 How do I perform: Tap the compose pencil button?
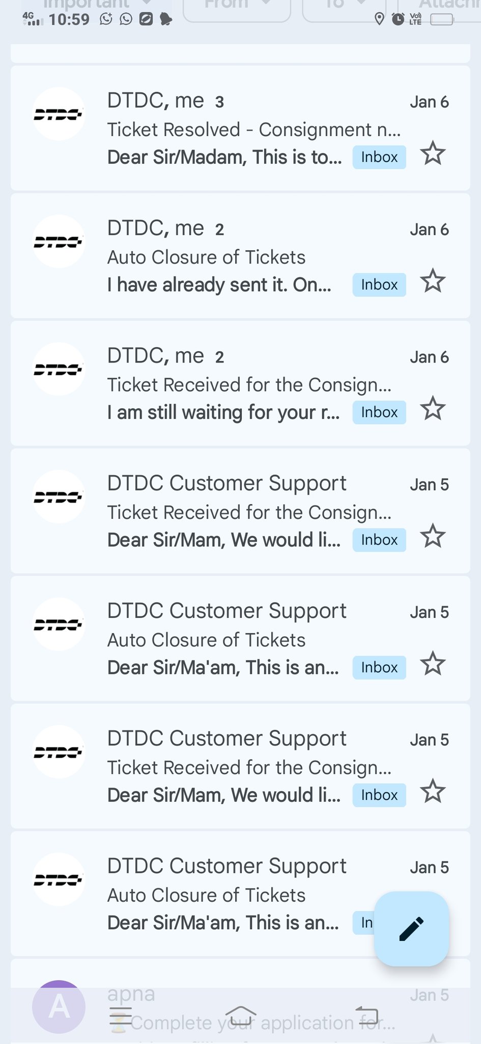point(411,929)
